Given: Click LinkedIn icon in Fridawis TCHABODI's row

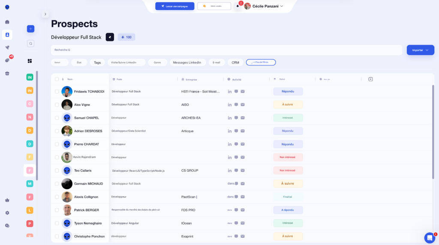Looking at the screenshot, I should [230, 92].
